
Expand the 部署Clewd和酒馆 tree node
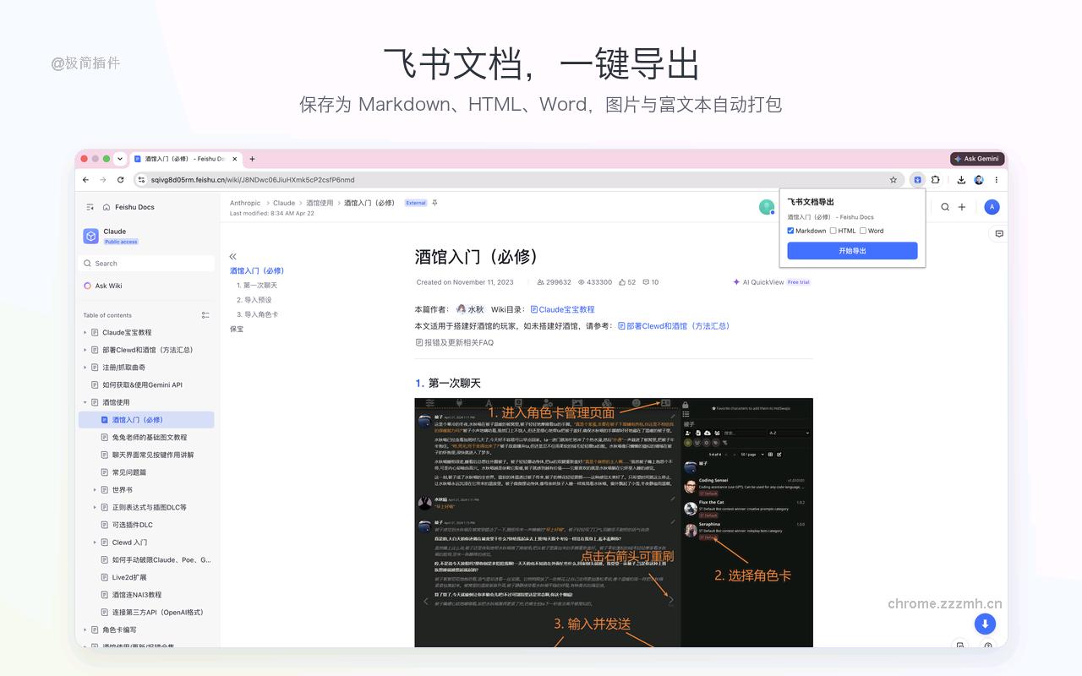(x=85, y=350)
